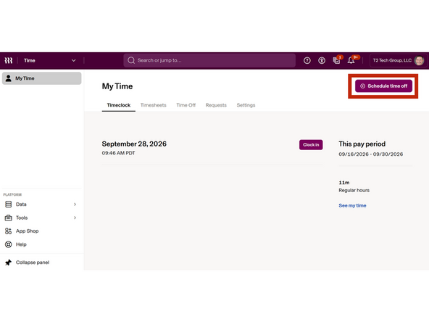Click the user profile avatar

[x=419, y=60]
